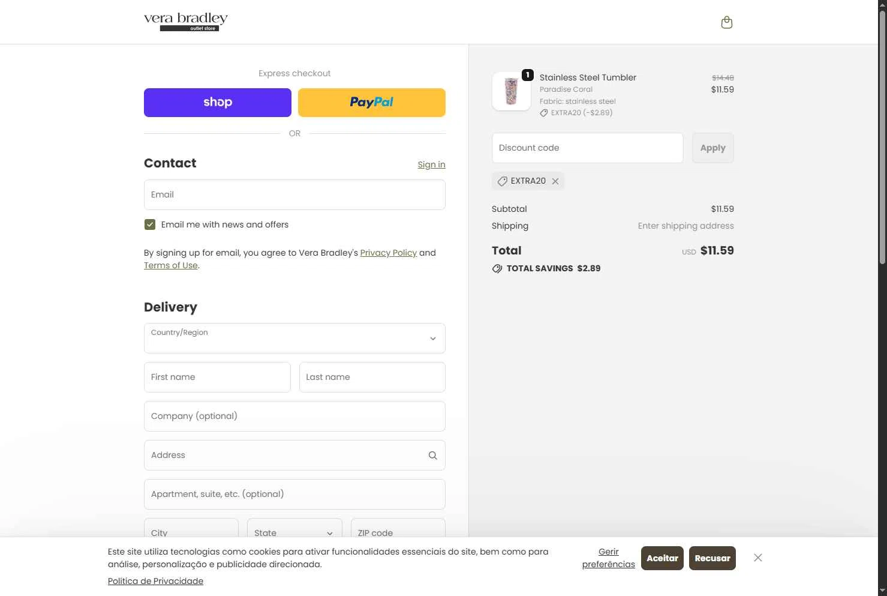
Task: Open the Country/Region dropdown
Action: 294,339
